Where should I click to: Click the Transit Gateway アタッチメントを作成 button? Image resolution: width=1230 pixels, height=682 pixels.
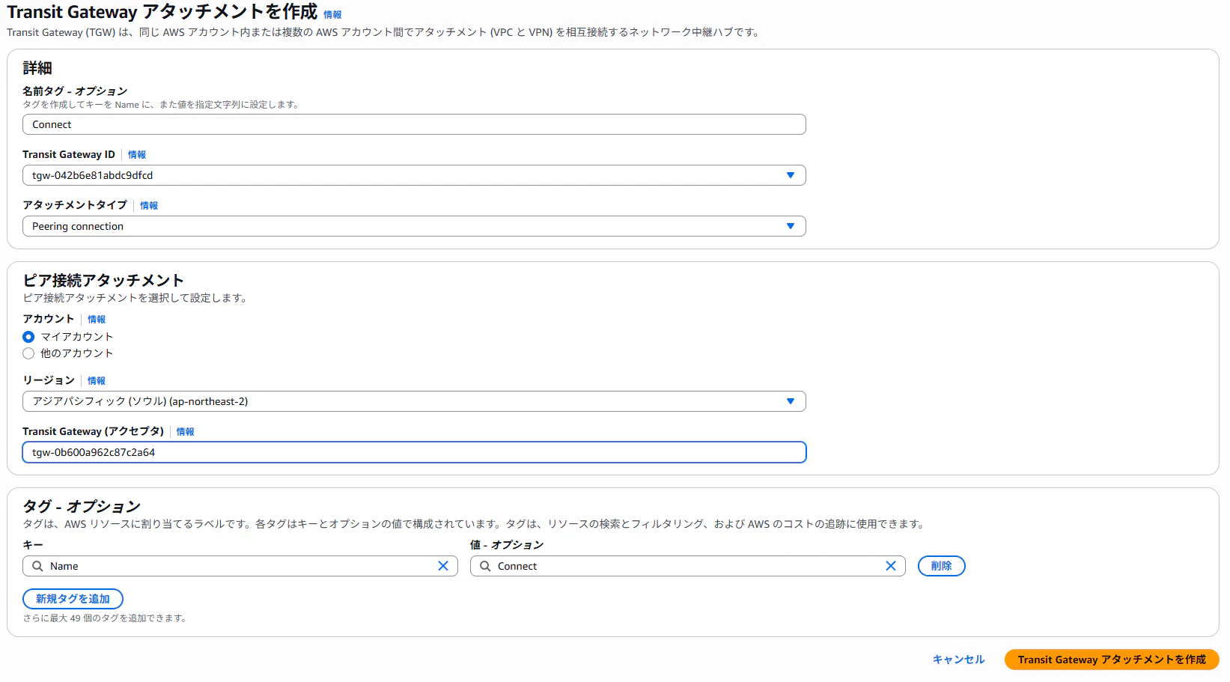(x=1110, y=660)
